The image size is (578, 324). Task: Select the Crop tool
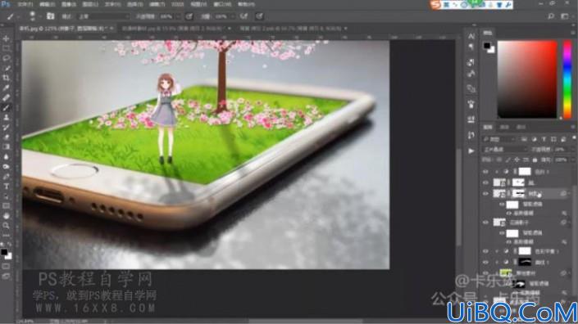pyautogui.click(x=7, y=78)
